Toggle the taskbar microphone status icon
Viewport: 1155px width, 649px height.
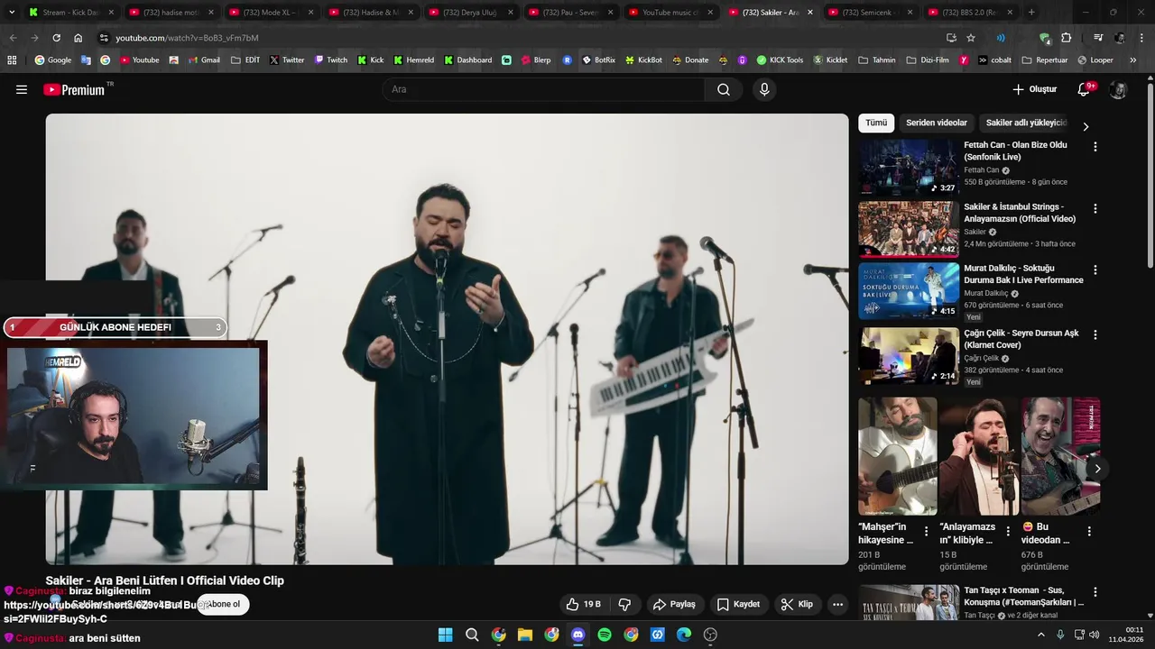pos(1060,635)
